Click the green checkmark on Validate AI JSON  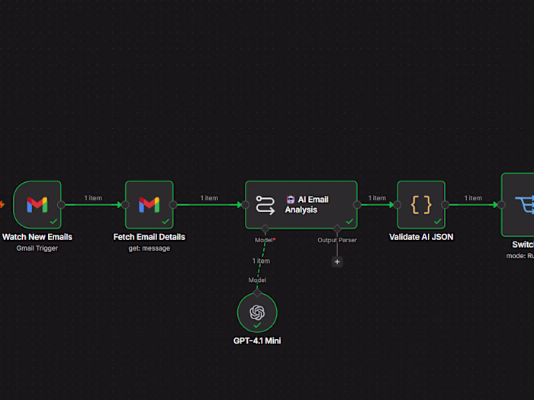[x=438, y=222]
